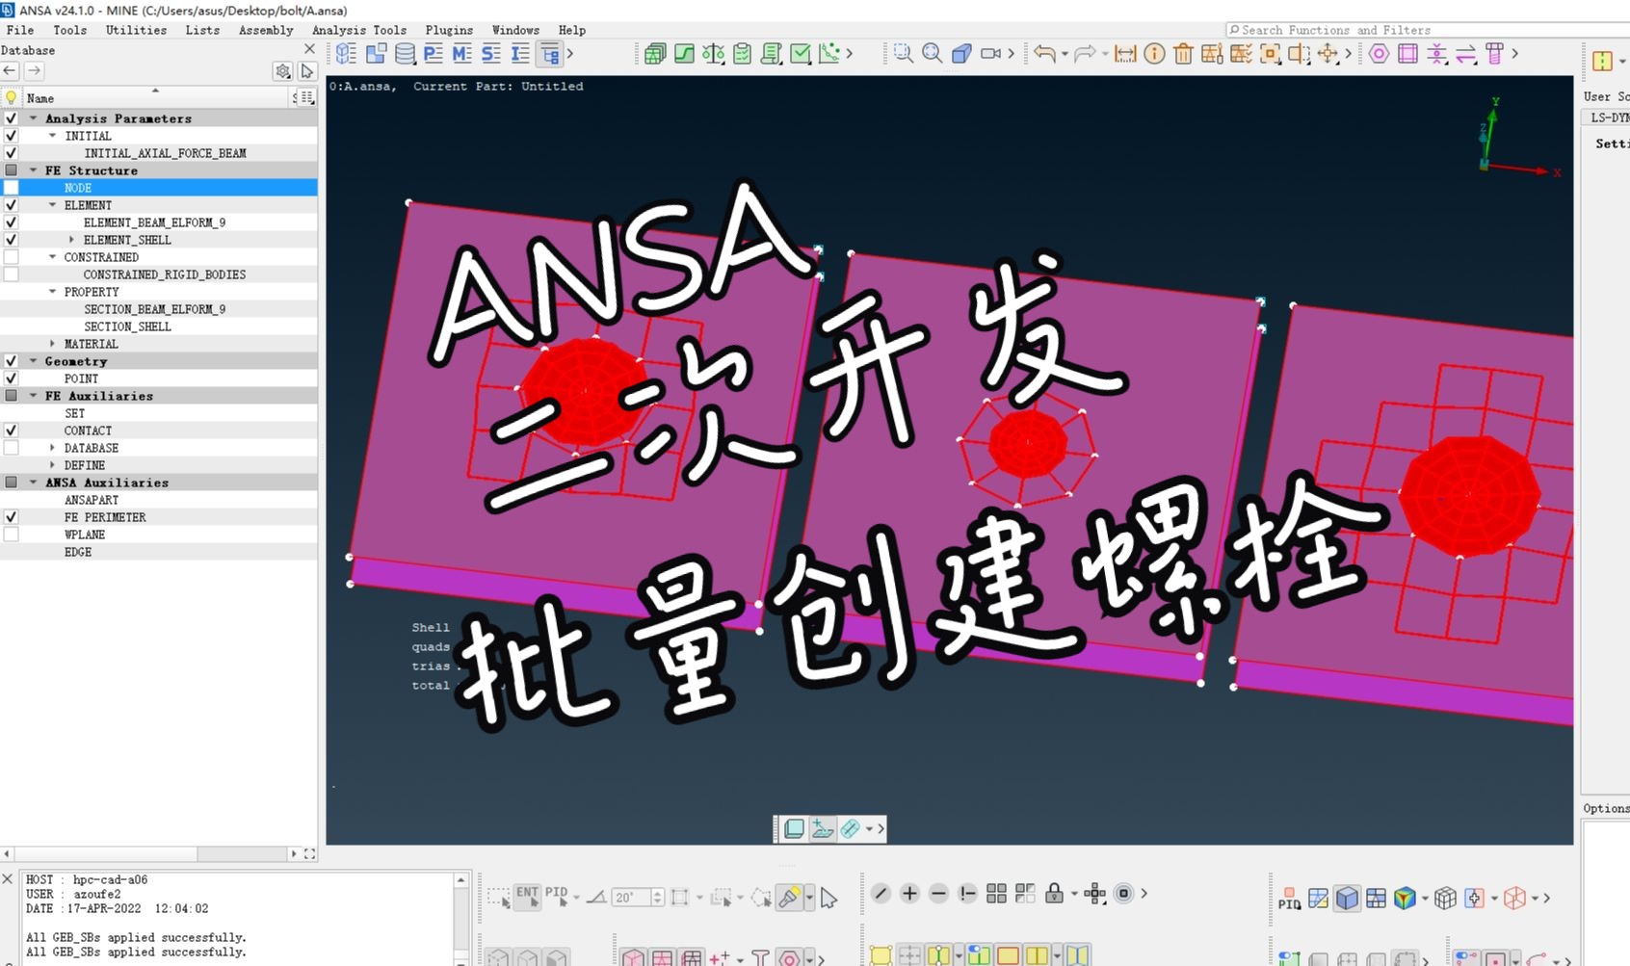Uncheck the ELEMENT_SHELL visibility checkbox

coord(11,239)
